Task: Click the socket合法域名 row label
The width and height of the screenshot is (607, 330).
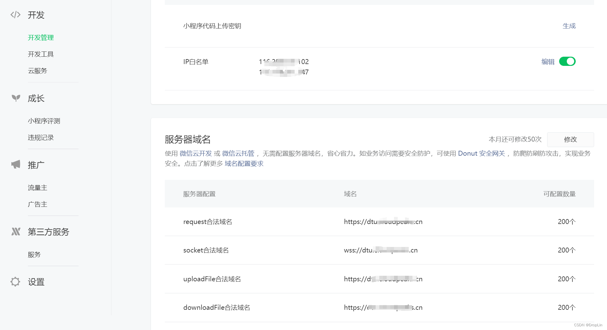Action: pos(206,250)
